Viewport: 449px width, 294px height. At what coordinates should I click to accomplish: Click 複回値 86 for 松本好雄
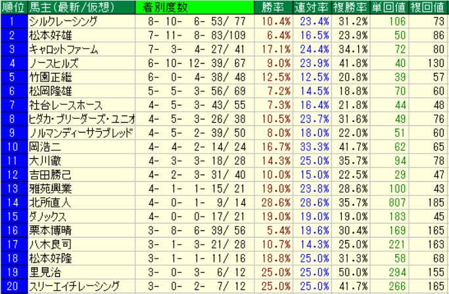tap(439, 35)
